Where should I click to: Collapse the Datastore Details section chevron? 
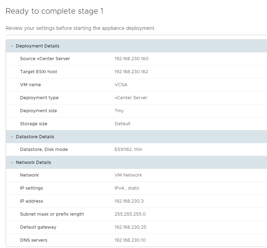(x=12, y=137)
